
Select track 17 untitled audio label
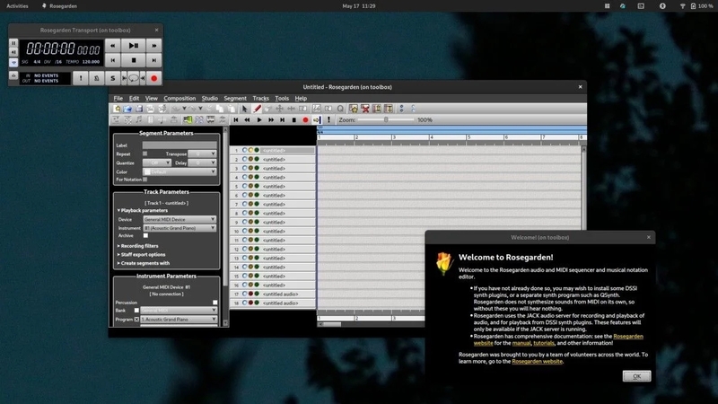coord(280,294)
